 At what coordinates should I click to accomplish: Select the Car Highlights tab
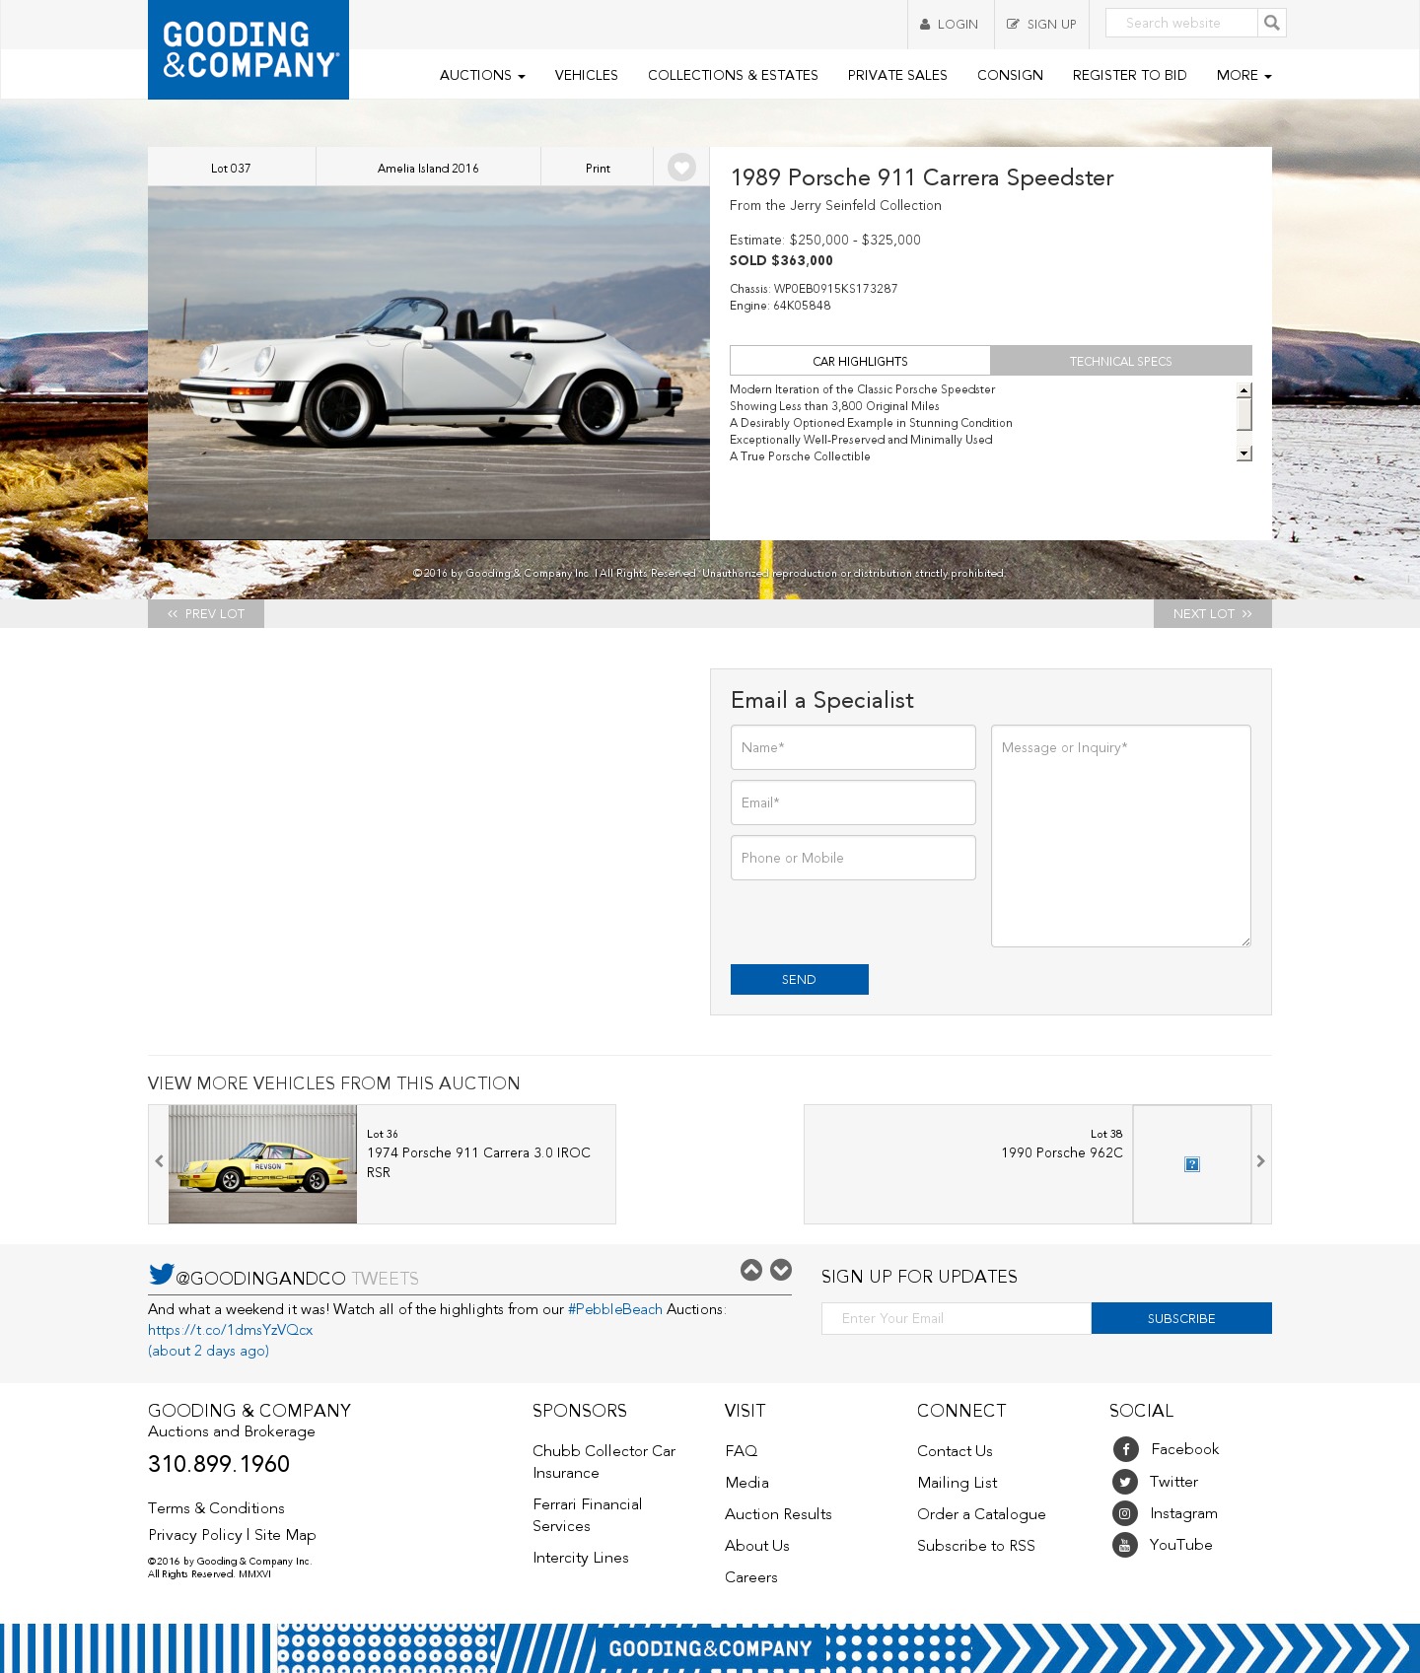[x=860, y=361]
